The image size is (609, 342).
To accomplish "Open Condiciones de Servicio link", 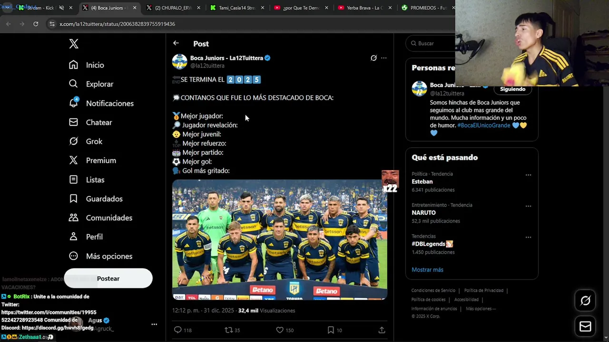I will pyautogui.click(x=433, y=290).
